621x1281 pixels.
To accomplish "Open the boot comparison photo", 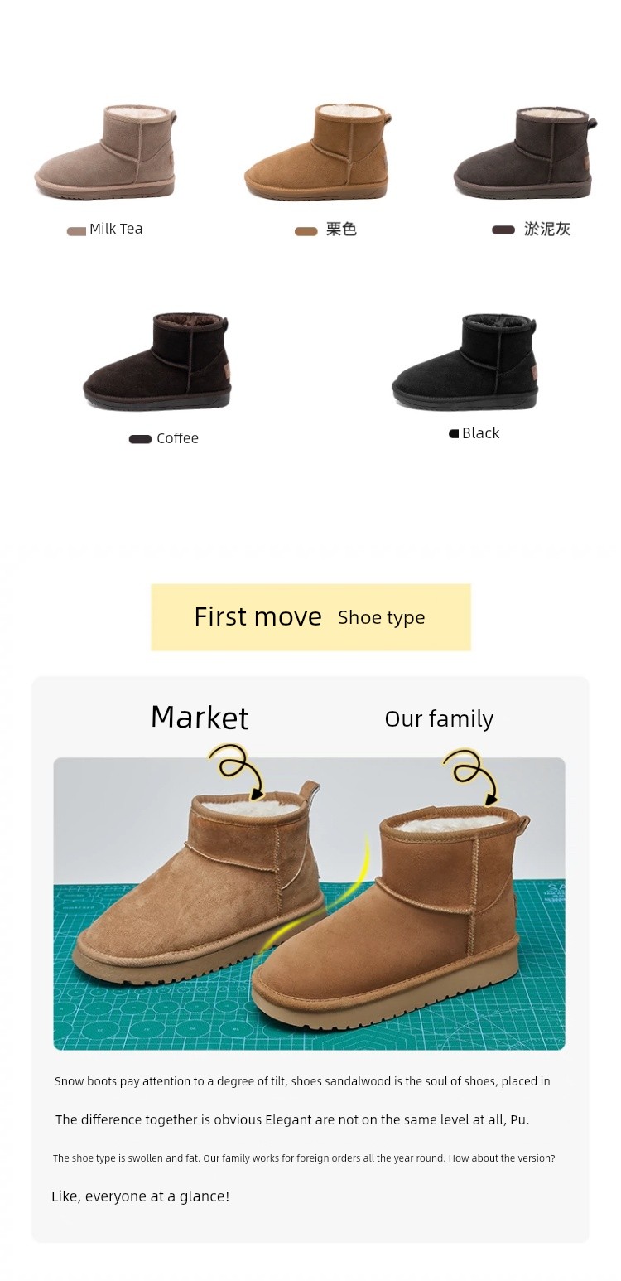I will tap(310, 904).
